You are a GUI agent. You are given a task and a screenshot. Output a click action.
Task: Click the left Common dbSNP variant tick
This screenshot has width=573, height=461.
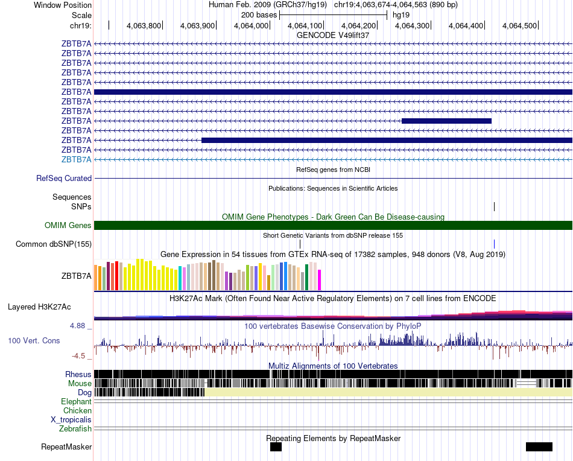click(x=300, y=244)
